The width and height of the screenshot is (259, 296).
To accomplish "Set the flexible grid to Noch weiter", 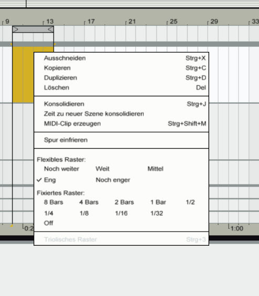I will (61, 169).
